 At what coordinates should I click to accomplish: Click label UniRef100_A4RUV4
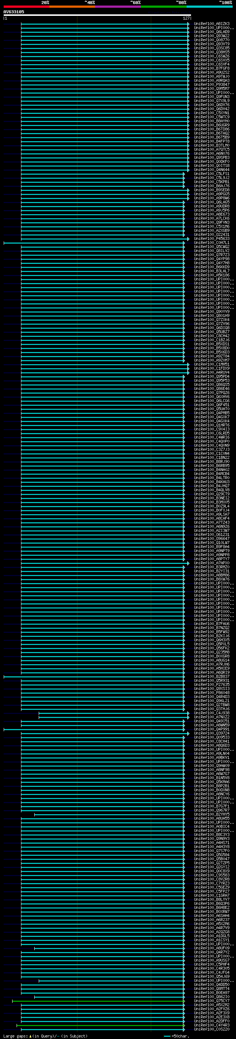pyautogui.click(x=211, y=372)
